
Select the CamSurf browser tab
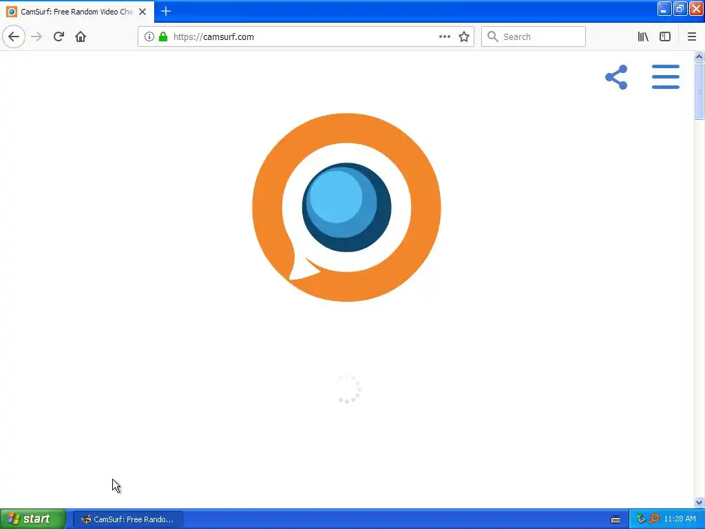pos(76,12)
